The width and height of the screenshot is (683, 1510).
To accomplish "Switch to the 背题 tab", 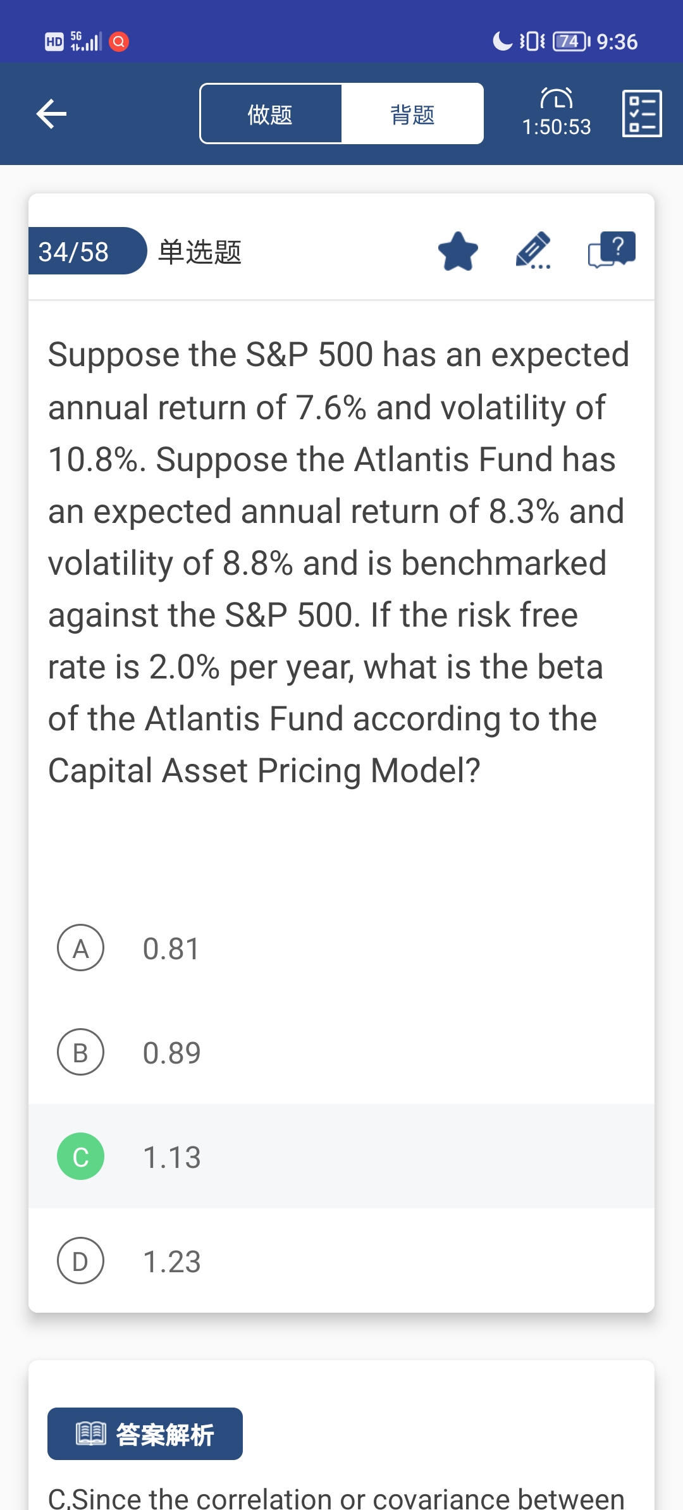I will [412, 114].
